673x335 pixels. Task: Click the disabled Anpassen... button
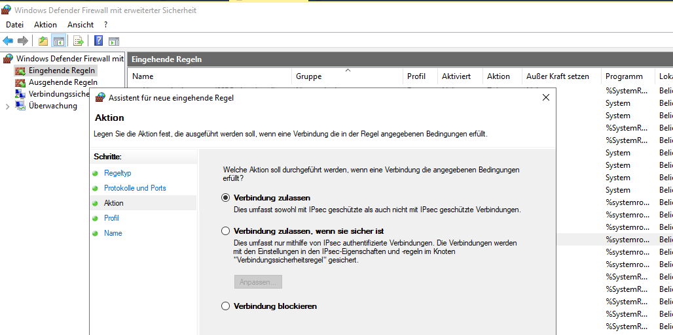[258, 282]
